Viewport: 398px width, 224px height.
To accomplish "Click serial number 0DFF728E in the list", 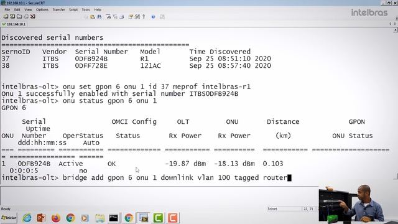I will (91, 66).
